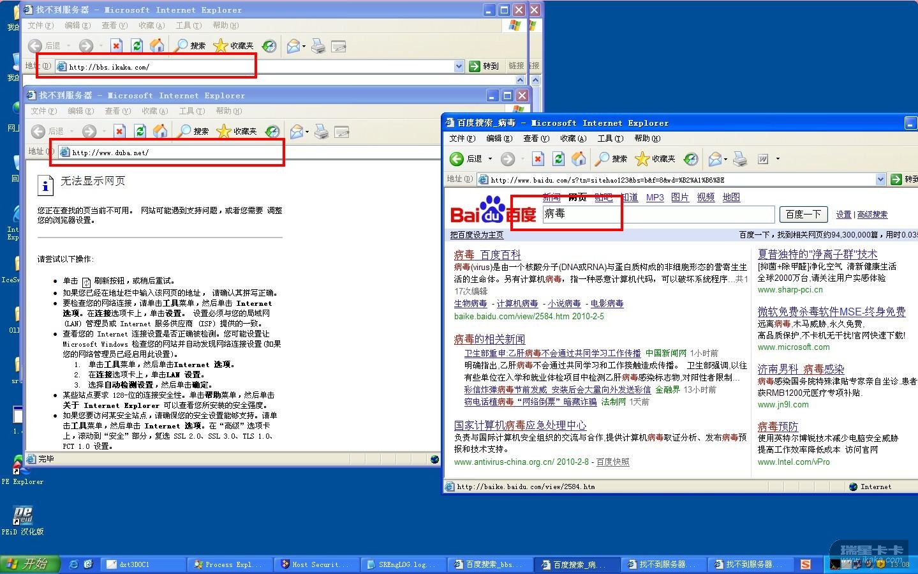Click 转到 button in the bbs.ikaka.com window
Image resolution: width=918 pixels, height=574 pixels.
(484, 66)
